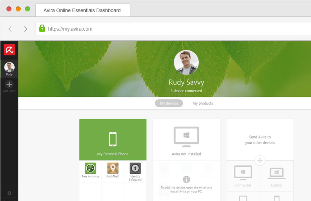Image resolution: width=311 pixels, height=201 pixels.
Task: Click the orange minimize window button
Action: click(18, 9)
